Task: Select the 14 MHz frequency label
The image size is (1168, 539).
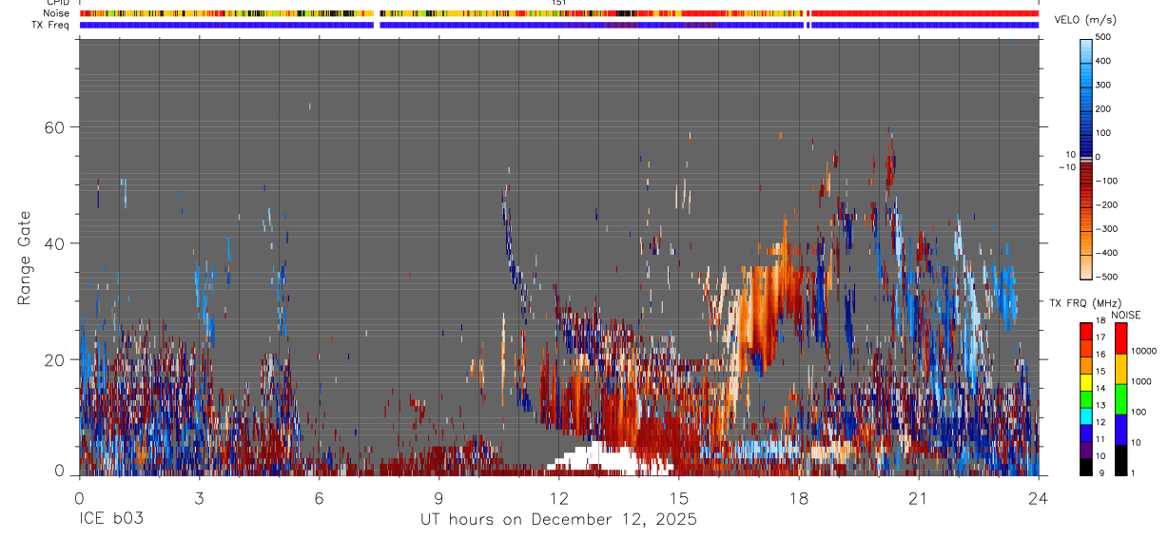Action: tap(1101, 389)
